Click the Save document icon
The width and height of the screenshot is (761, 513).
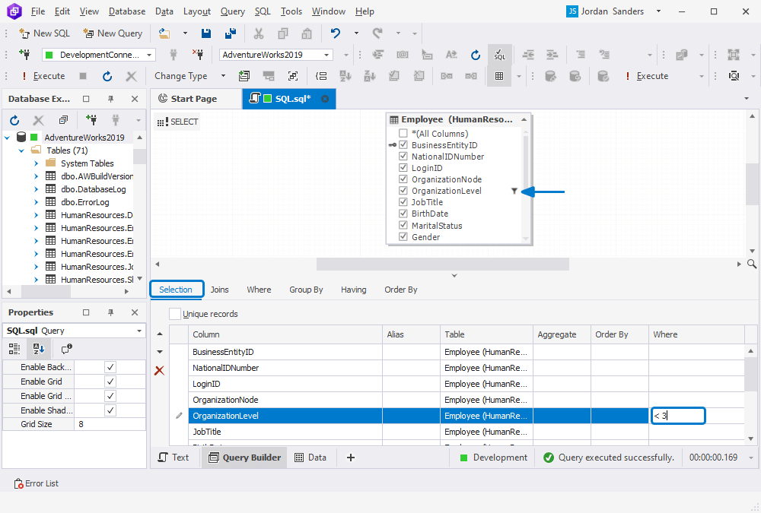point(206,33)
